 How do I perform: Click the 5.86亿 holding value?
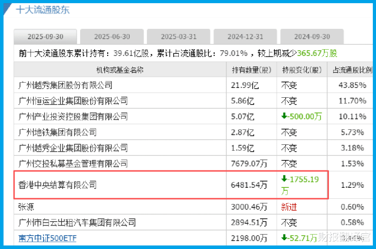pyautogui.click(x=243, y=101)
